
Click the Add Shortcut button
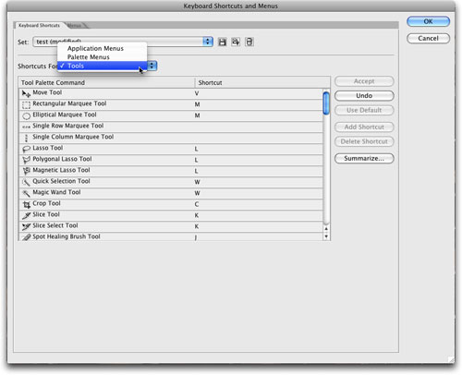(364, 127)
